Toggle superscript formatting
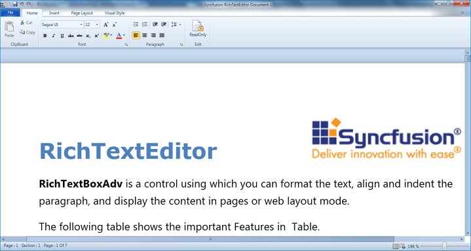The image size is (471, 251). tap(97, 36)
